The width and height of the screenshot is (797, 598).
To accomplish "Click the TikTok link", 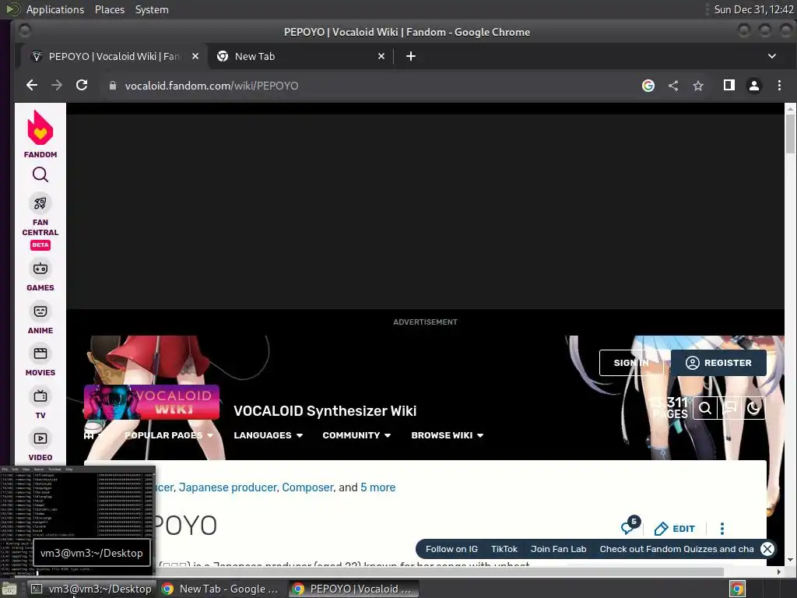I will (x=504, y=549).
